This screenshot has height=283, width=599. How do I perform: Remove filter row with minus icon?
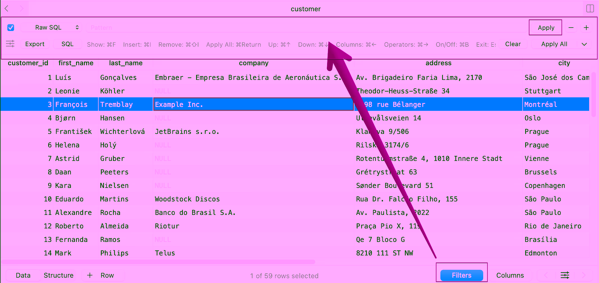[571, 28]
